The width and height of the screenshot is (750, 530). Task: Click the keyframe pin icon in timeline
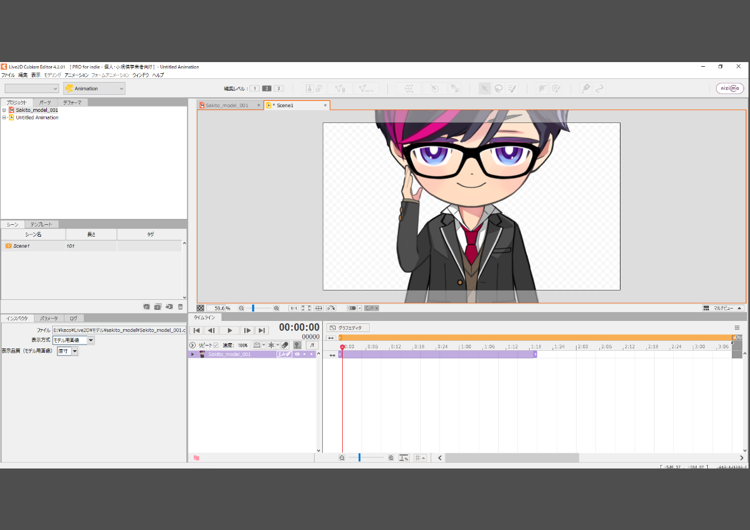click(298, 346)
